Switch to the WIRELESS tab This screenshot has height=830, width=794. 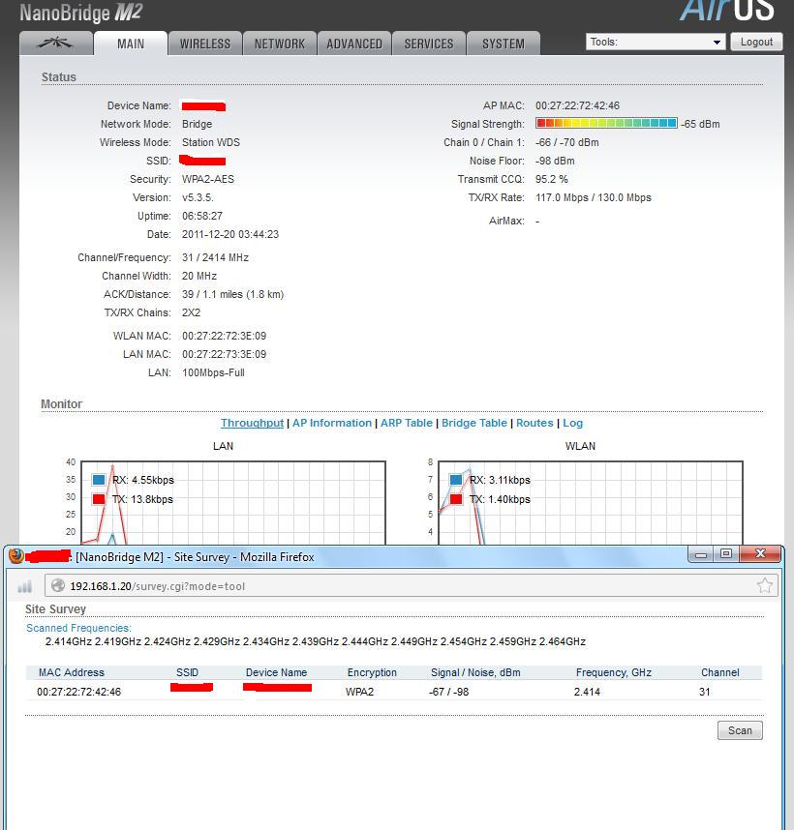pos(205,44)
